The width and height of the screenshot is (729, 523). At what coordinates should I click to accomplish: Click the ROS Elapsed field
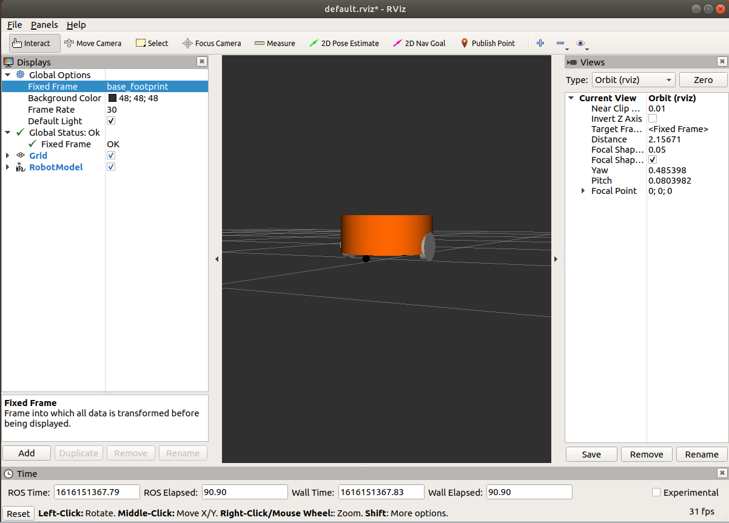[244, 492]
